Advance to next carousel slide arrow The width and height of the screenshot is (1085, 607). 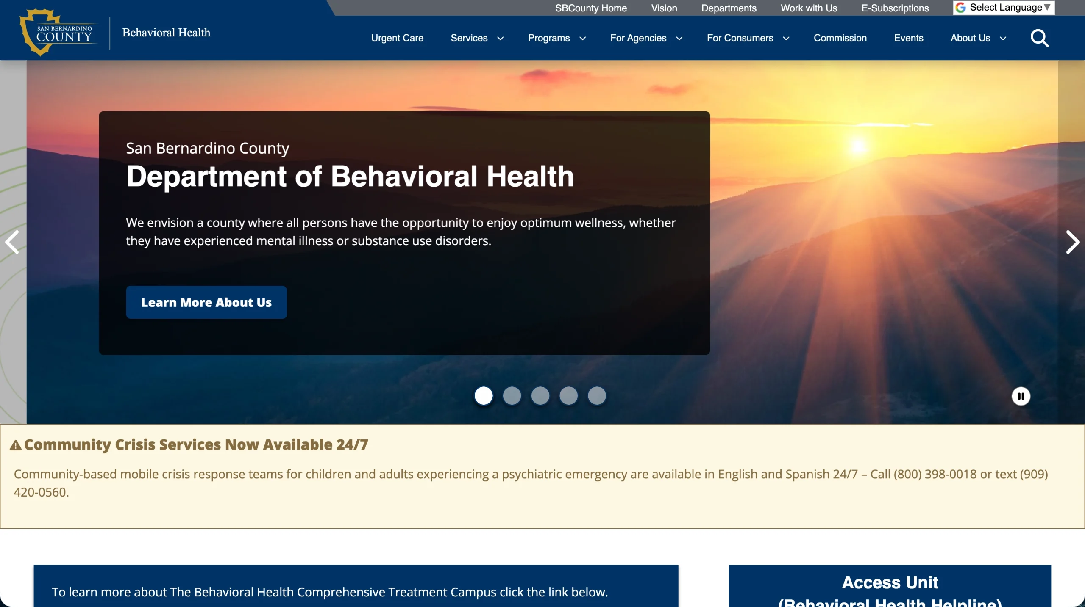coord(1072,242)
